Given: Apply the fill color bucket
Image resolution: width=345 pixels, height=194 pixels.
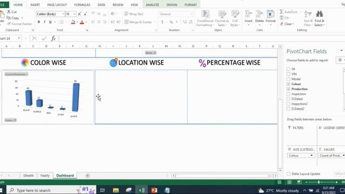Looking at the screenshot, I should (73, 22).
